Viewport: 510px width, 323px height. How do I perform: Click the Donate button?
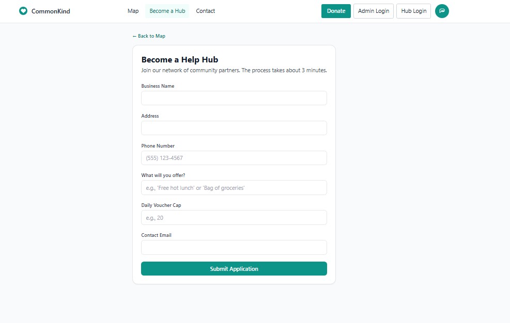coord(336,11)
